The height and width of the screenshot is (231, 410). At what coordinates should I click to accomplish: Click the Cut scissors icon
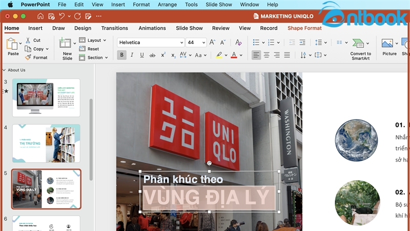28,40
